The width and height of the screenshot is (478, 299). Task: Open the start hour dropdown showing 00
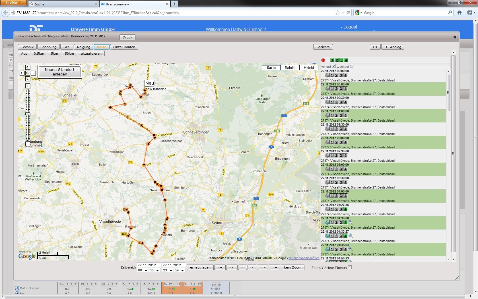tap(142, 270)
